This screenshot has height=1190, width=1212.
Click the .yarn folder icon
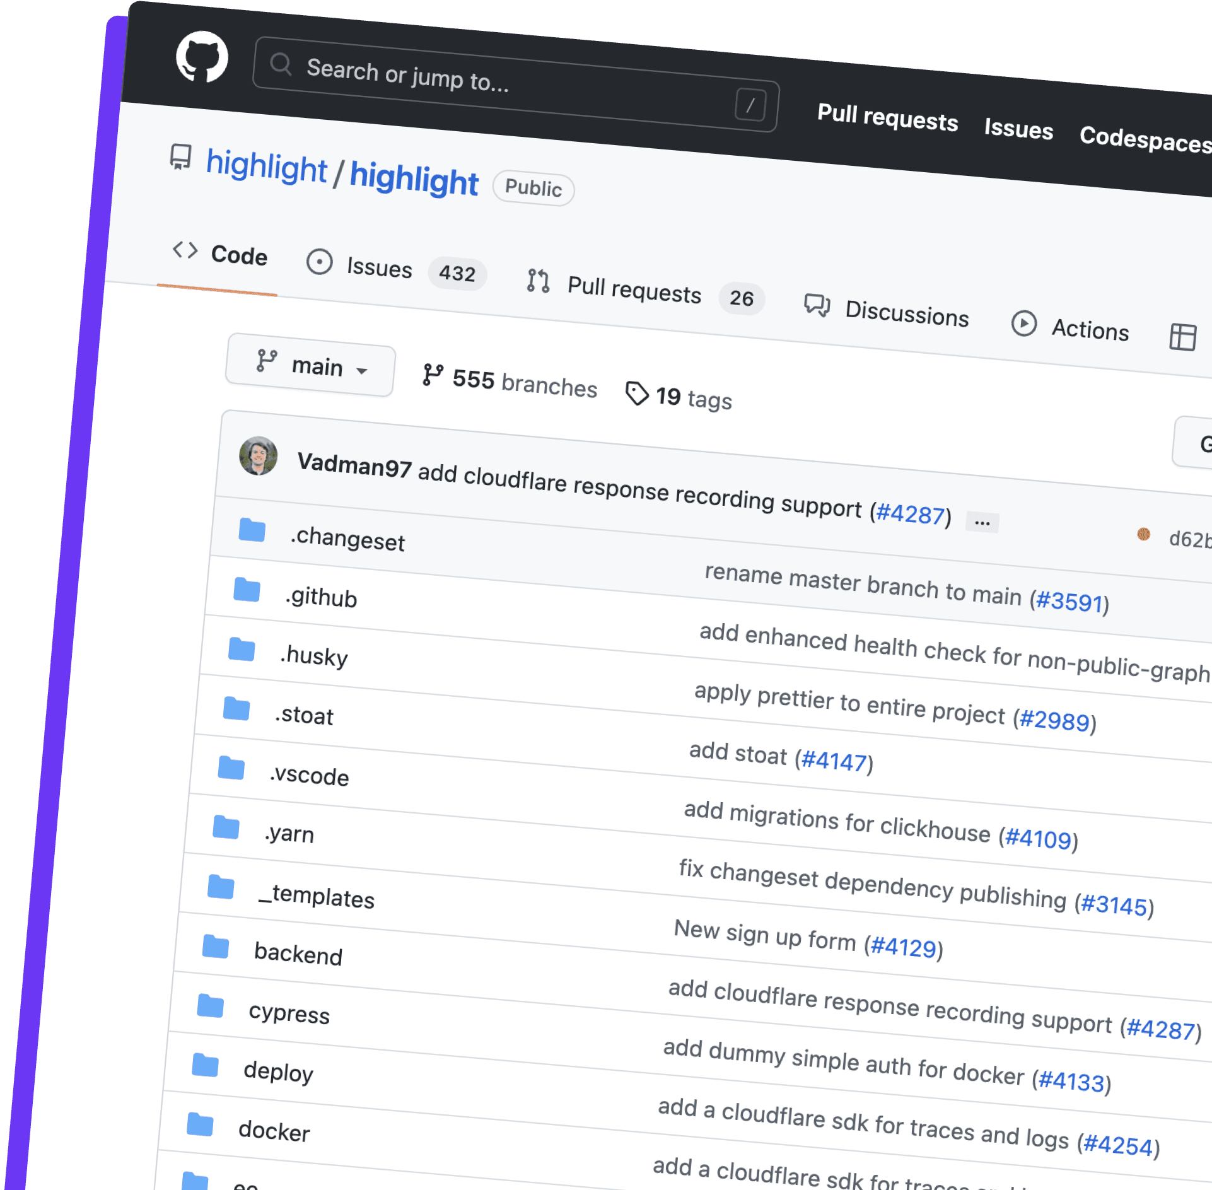[226, 827]
